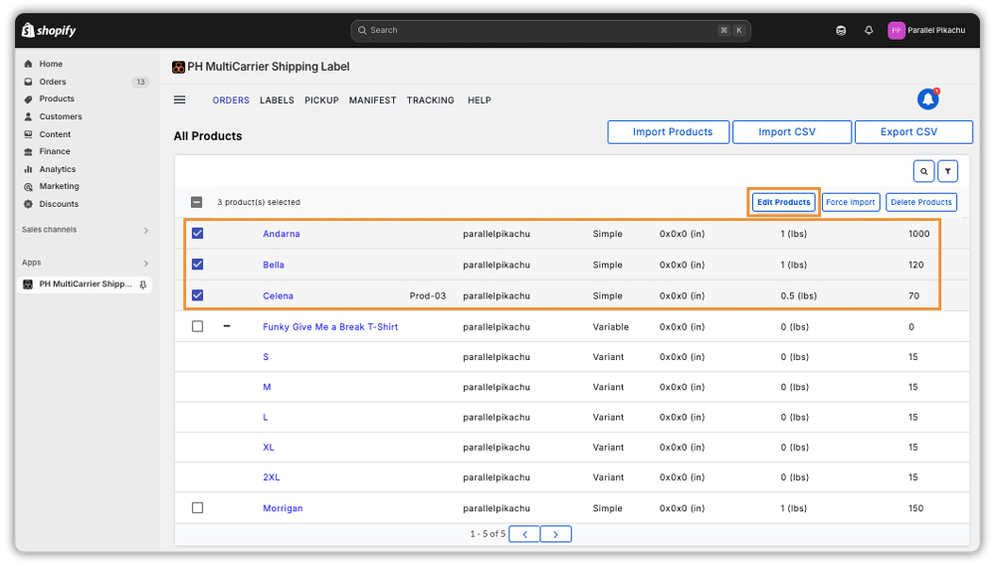Expand the Sales channels section
995x566 pixels.
tap(146, 231)
